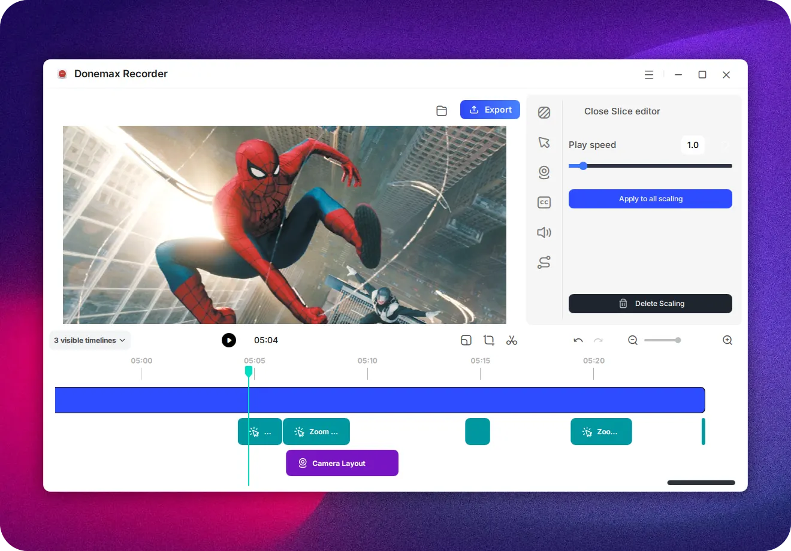Open the hamburger menu in title bar
The height and width of the screenshot is (551, 791).
(x=649, y=75)
